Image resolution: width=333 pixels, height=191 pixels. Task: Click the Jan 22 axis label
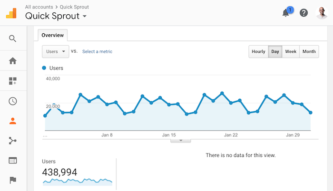(x=231, y=135)
